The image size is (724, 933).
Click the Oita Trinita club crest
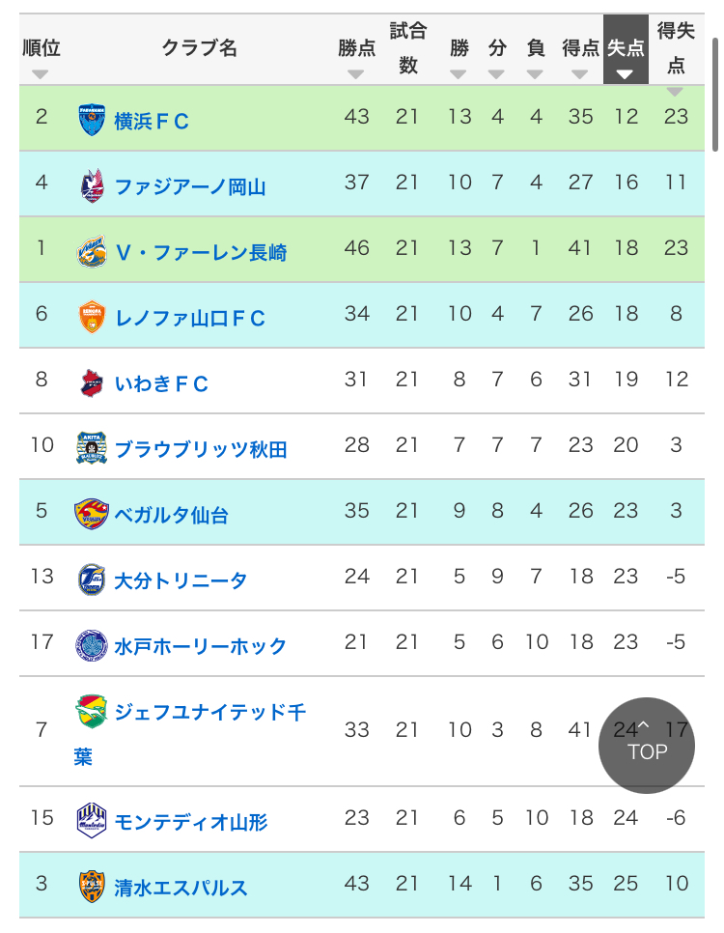(x=92, y=580)
